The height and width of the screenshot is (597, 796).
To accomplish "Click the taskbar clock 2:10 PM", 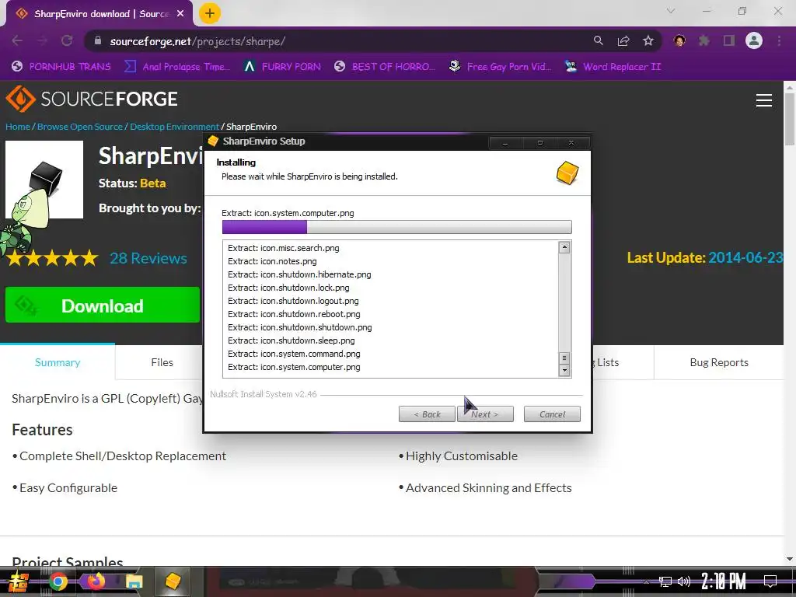I will (x=724, y=581).
